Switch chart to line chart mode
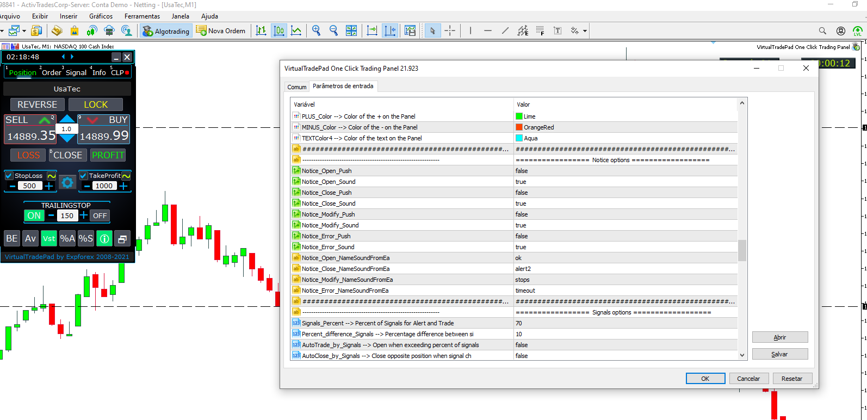This screenshot has height=420, width=867. [296, 30]
